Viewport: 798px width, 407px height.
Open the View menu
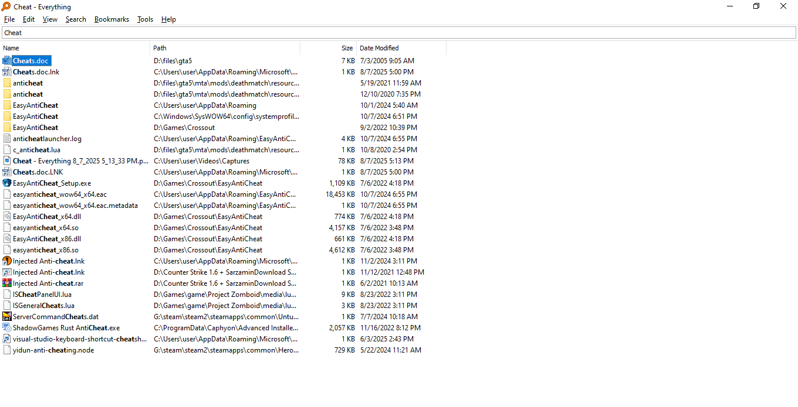click(50, 19)
